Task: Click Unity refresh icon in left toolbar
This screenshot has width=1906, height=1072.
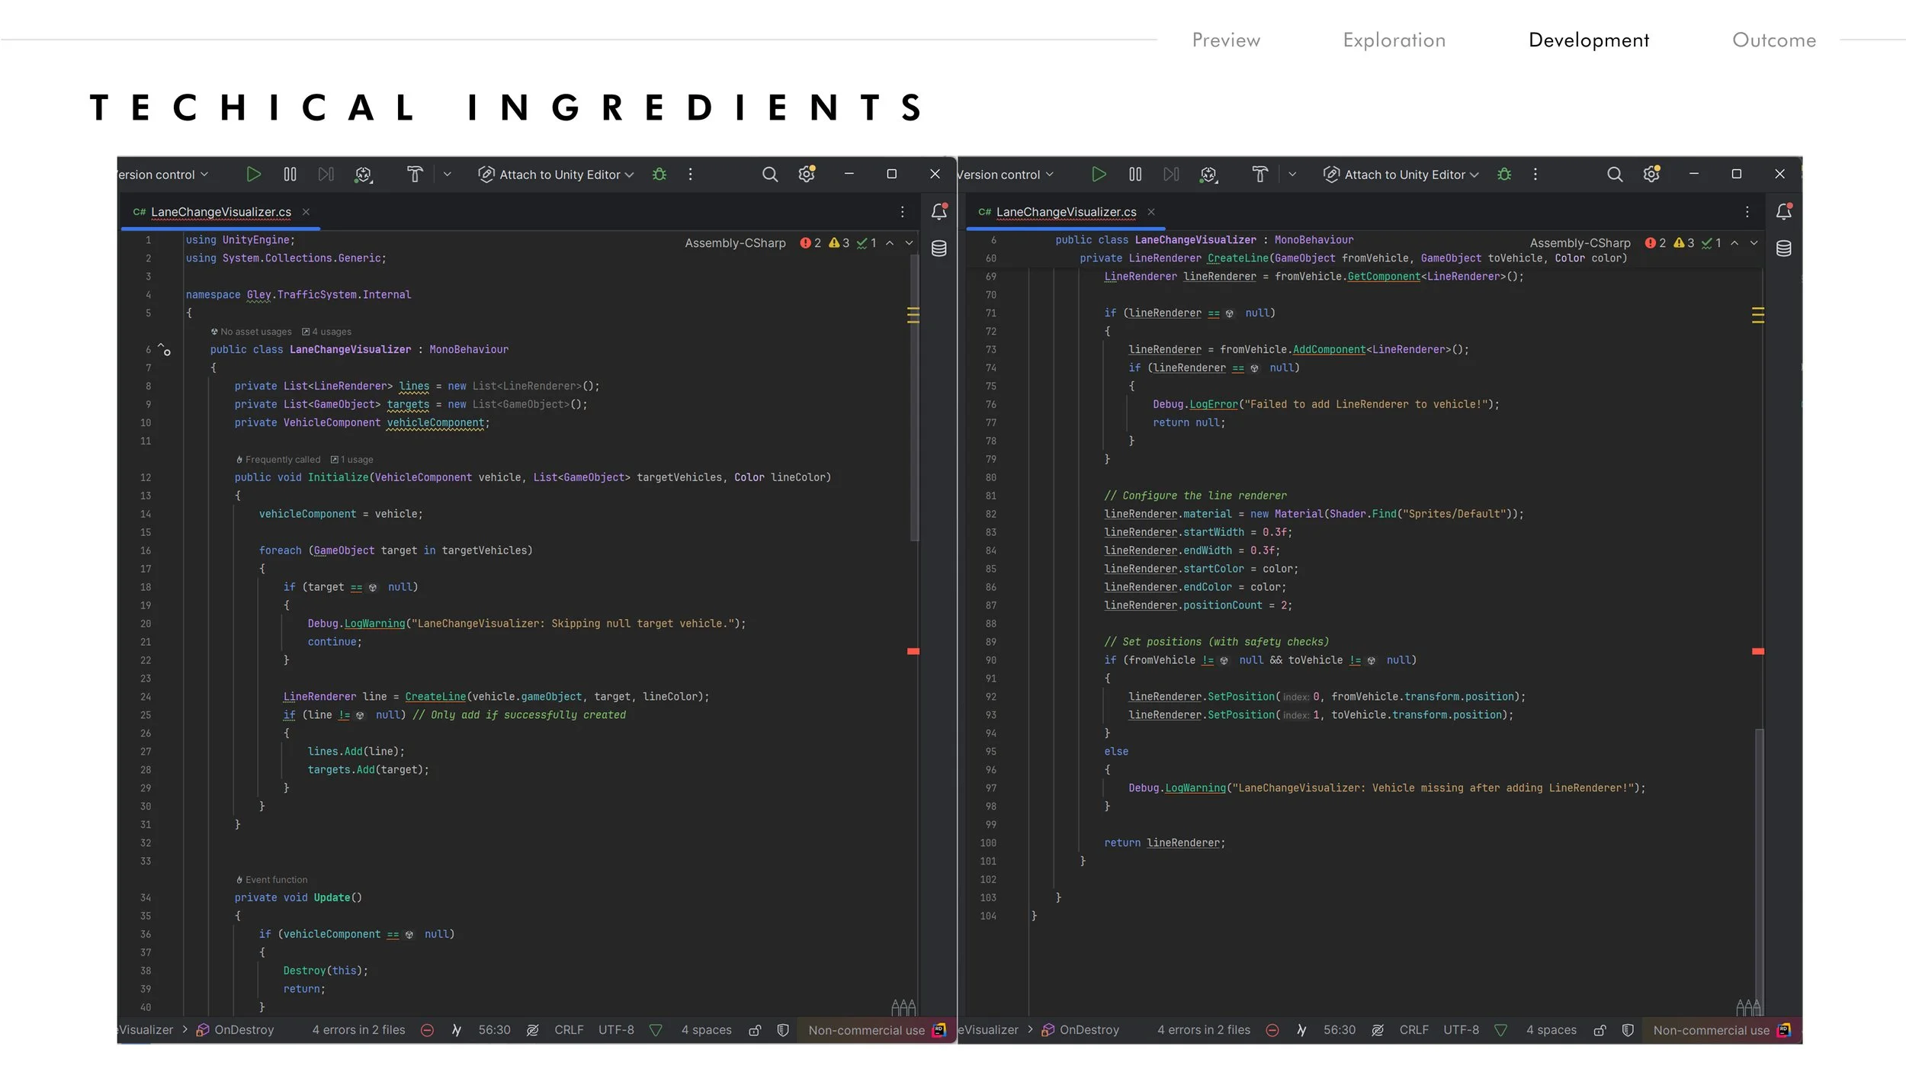Action: (364, 175)
